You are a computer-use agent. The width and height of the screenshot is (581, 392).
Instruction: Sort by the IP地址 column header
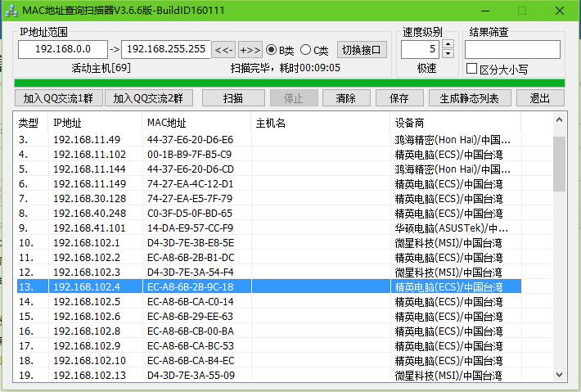[x=95, y=123]
